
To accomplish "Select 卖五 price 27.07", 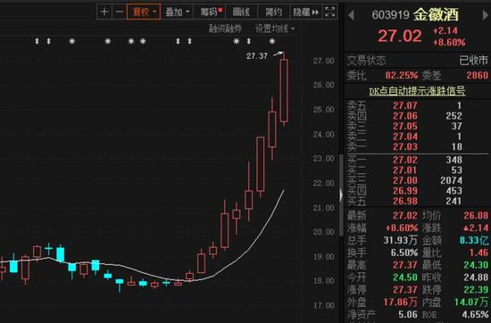I will click(x=405, y=105).
